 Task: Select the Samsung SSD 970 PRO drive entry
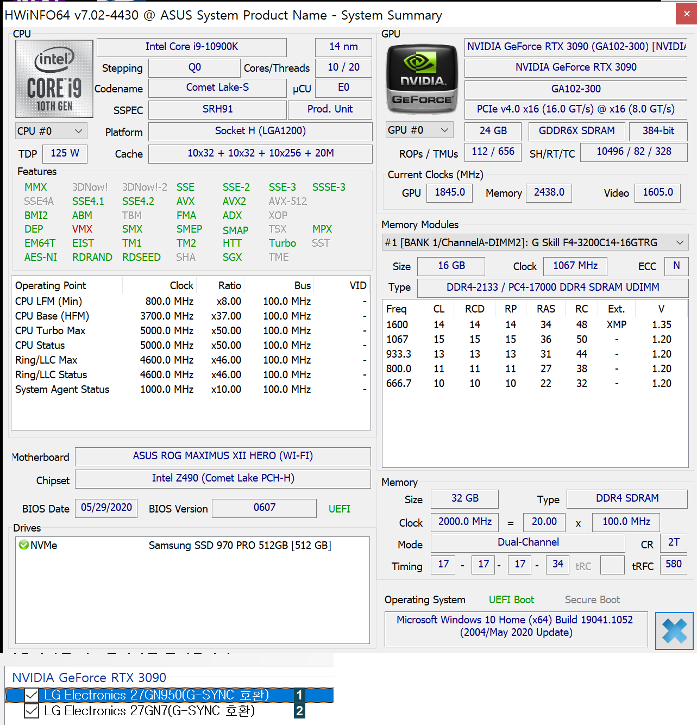192,545
